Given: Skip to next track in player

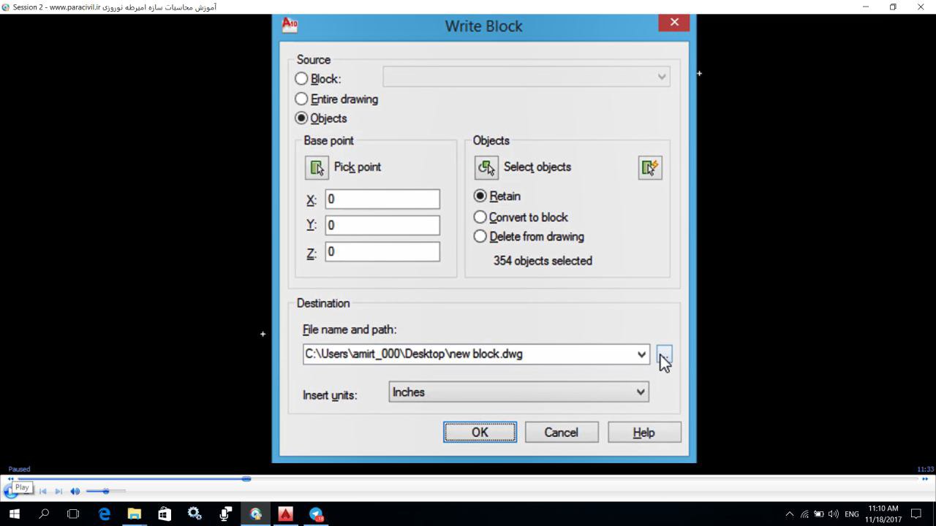Looking at the screenshot, I should coord(58,491).
